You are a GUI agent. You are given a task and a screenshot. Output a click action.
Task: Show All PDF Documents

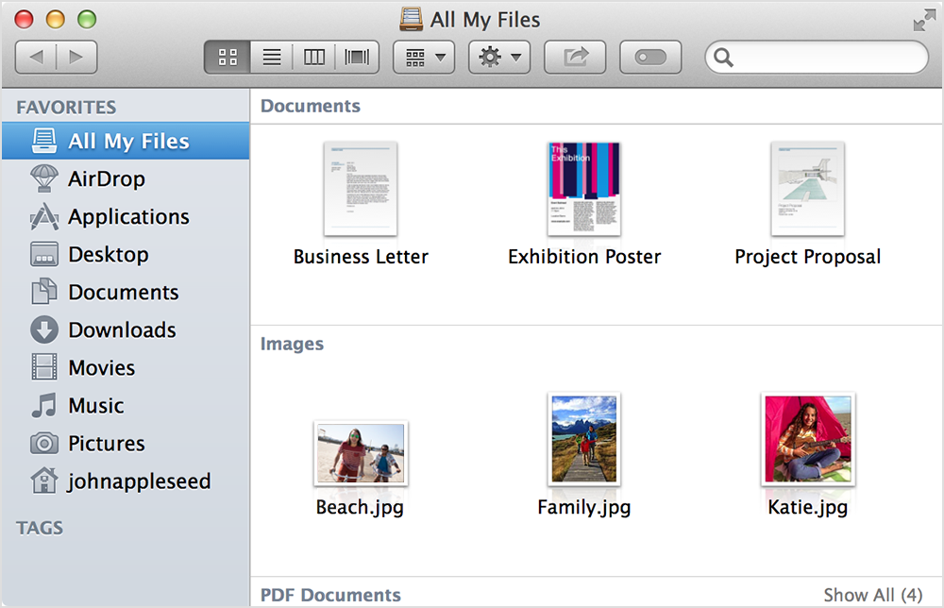tap(873, 595)
